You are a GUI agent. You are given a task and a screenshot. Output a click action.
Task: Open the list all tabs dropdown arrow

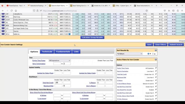161,5
